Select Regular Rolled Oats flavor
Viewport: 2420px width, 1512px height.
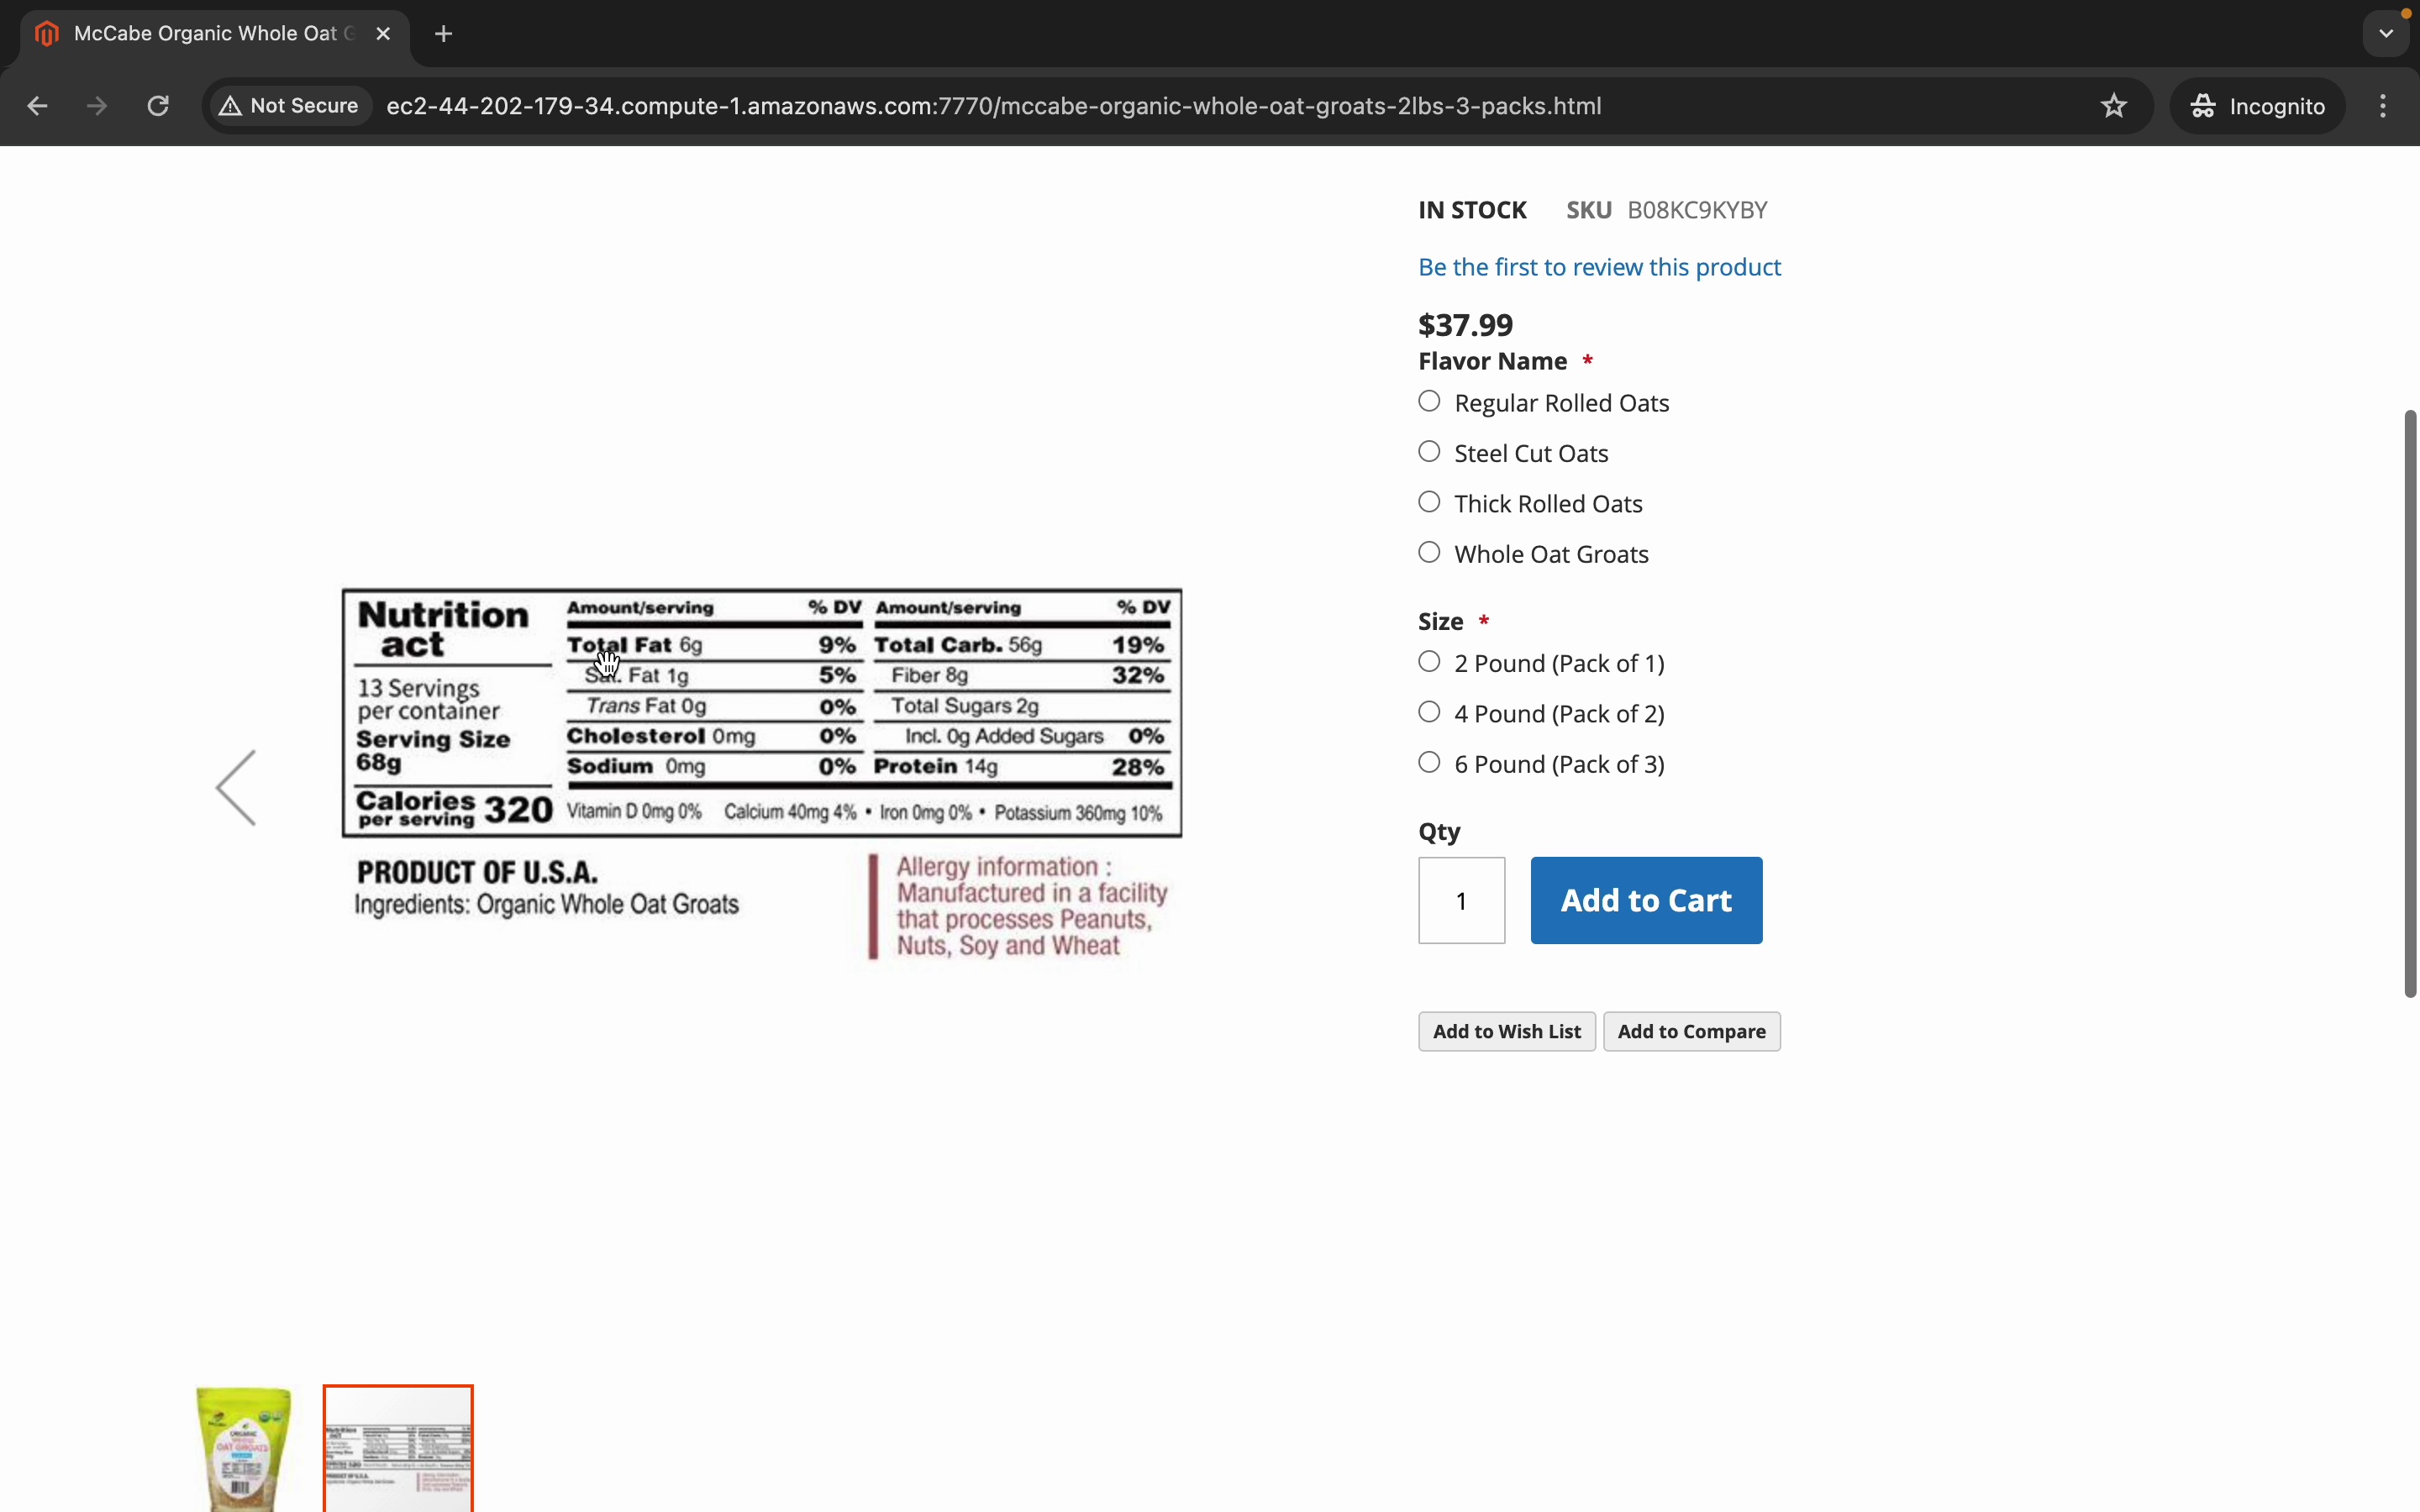(x=1431, y=402)
